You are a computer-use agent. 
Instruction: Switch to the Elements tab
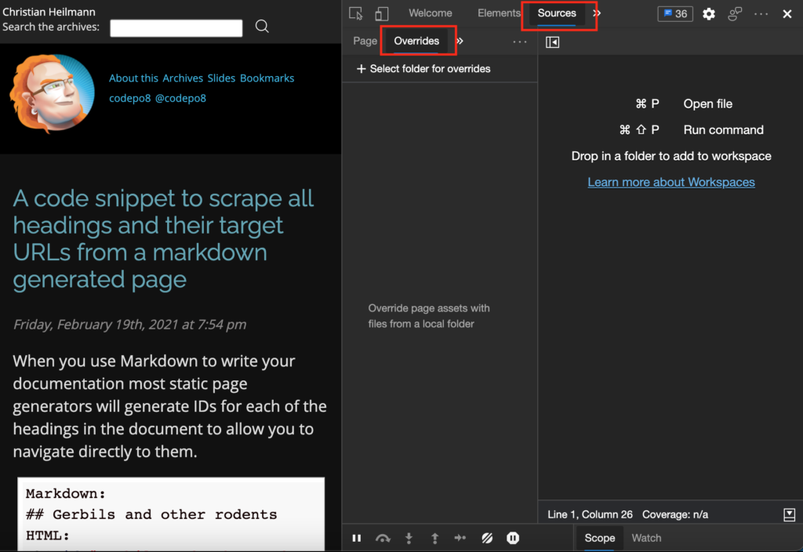[x=499, y=13]
